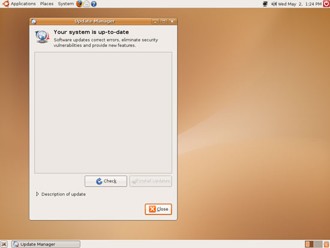Screen dimensions: 330x248
Task: Click the network status tray icon
Action: pos(265,4)
